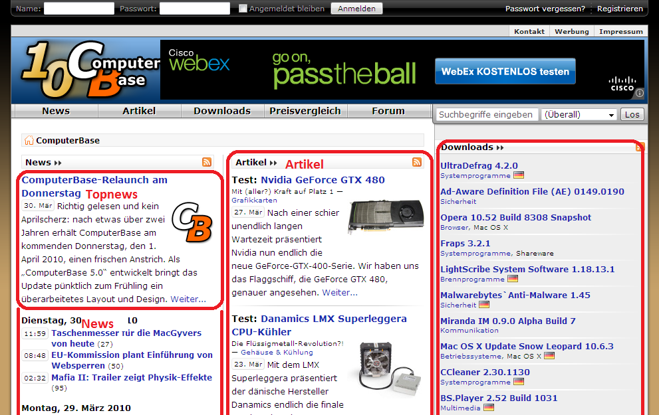Image resolution: width=659 pixels, height=415 pixels.
Task: Open the Grafikkarten category link
Action: point(254,200)
